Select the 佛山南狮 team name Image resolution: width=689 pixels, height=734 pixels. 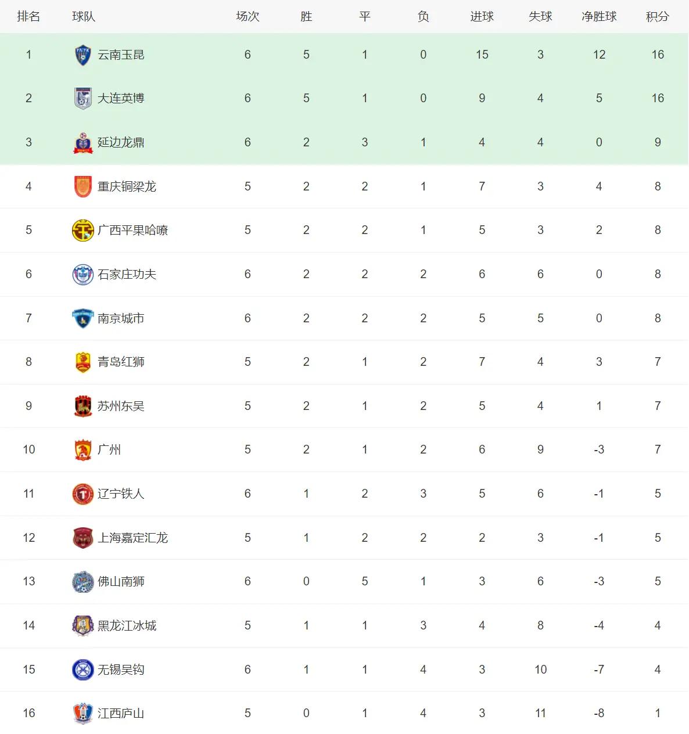(x=121, y=581)
